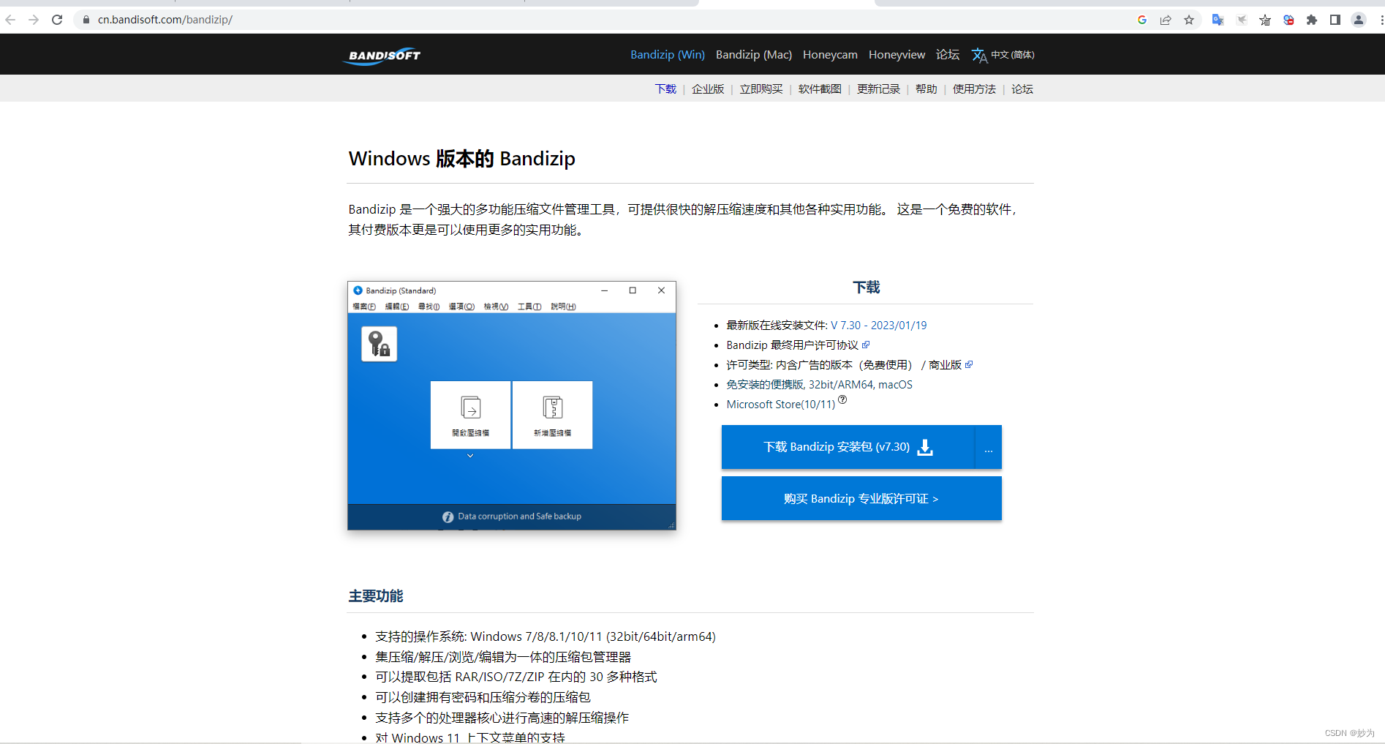1385x744 pixels.
Task: Click the 购买 Bandizip 专业版许可证 button
Action: click(x=861, y=498)
